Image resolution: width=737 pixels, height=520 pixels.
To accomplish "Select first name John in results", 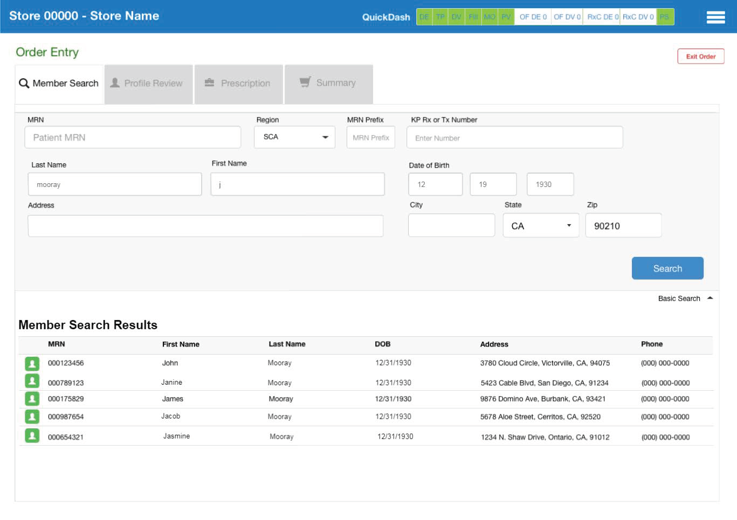I will click(x=170, y=363).
